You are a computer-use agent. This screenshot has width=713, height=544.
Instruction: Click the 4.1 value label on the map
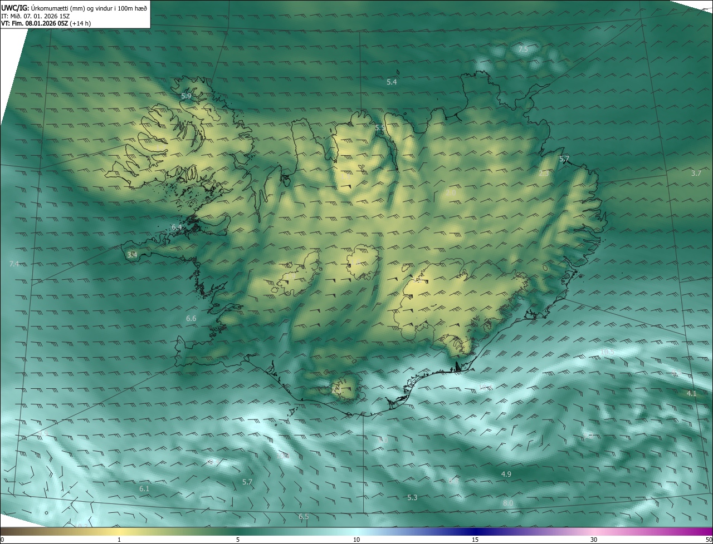click(692, 393)
